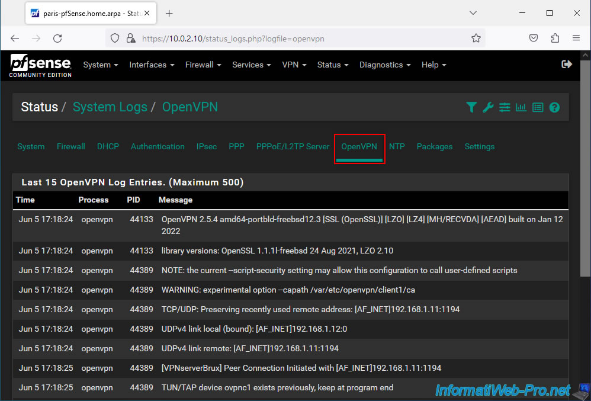The width and height of the screenshot is (591, 401).
Task: Click the pfSense logout icon
Action: point(567,64)
